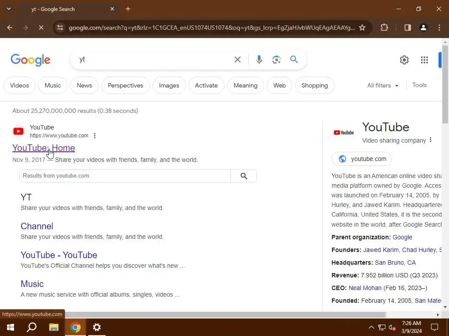Open the tab search dropdown arrow
This screenshot has height=336, width=449.
click(x=9, y=9)
